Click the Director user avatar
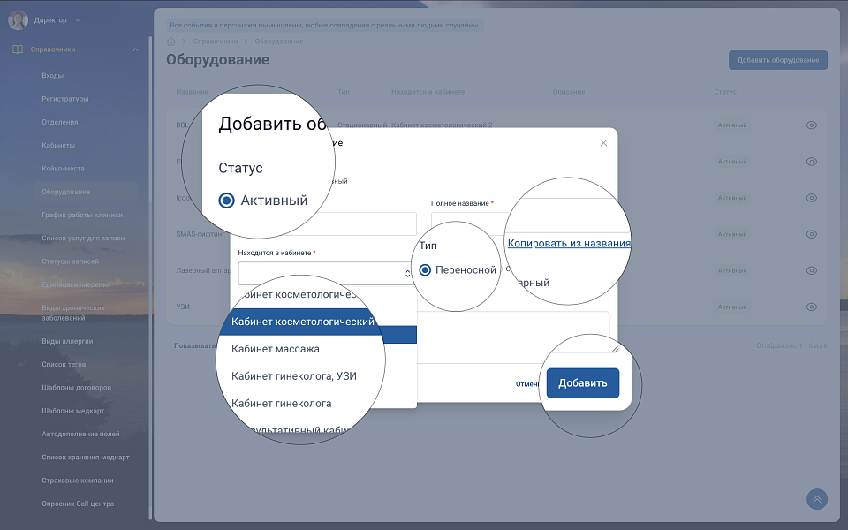Image resolution: width=848 pixels, height=530 pixels. click(19, 19)
